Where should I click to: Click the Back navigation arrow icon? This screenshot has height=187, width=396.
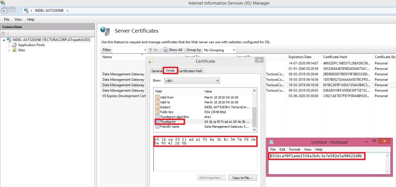(4, 11)
